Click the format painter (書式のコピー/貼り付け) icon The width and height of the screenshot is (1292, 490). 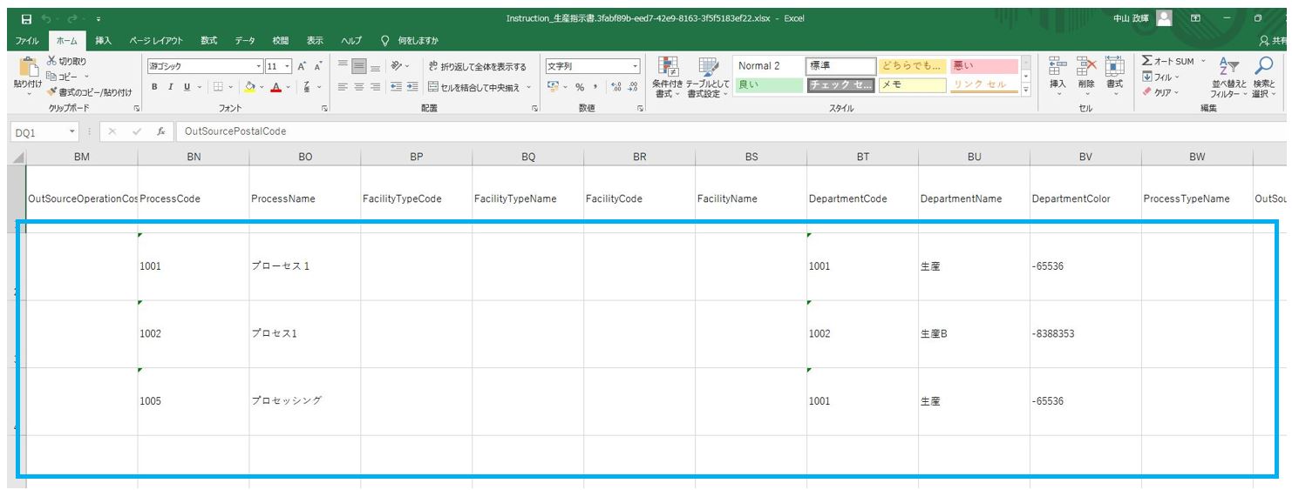[51, 91]
